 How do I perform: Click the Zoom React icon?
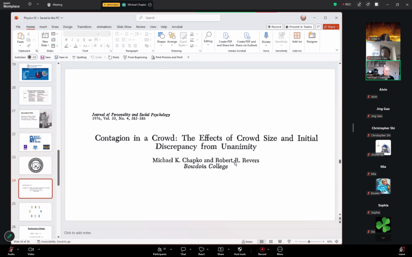click(202, 249)
